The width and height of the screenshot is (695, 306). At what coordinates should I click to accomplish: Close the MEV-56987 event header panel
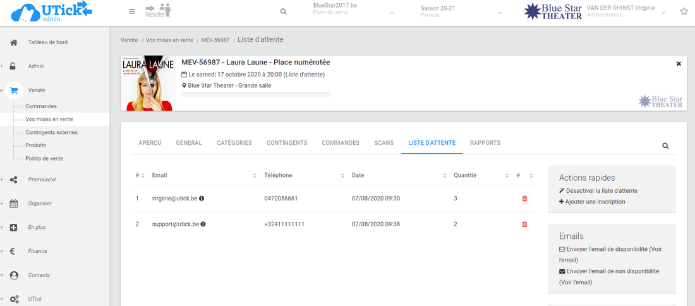coord(679,64)
